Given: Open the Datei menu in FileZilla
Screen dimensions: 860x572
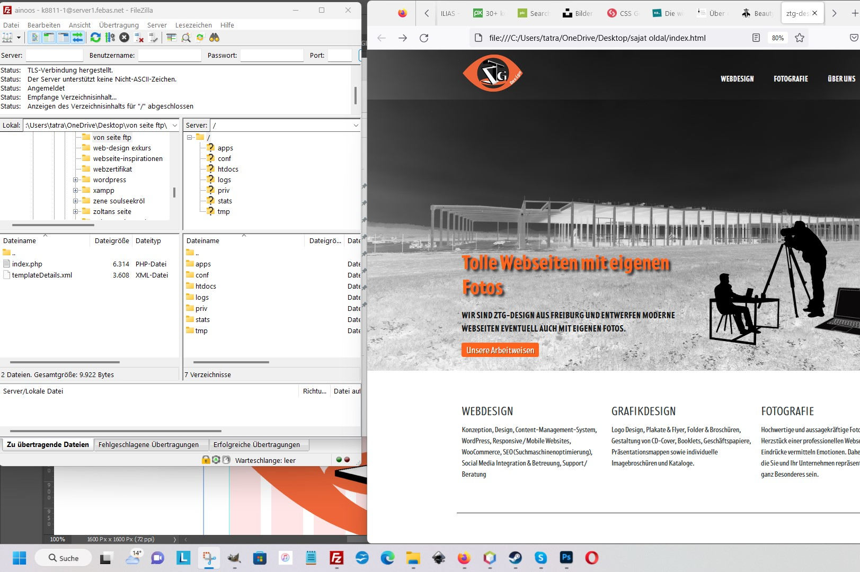Looking at the screenshot, I should (11, 25).
